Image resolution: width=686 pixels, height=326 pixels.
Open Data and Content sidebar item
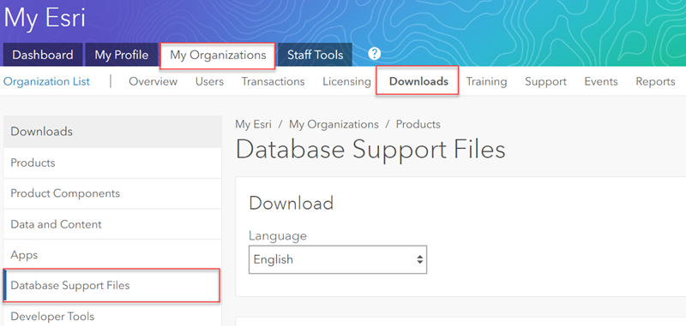112,224
